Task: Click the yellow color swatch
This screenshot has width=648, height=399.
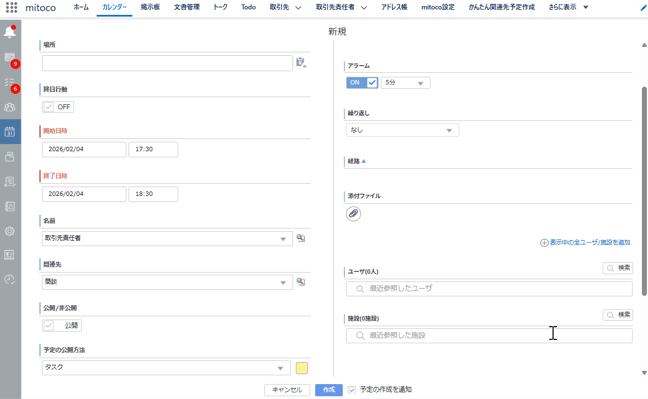Action: tap(302, 368)
